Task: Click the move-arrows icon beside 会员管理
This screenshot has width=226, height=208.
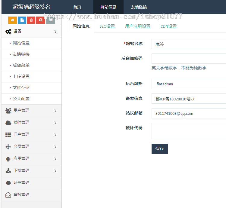Action: pyautogui.click(x=8, y=147)
